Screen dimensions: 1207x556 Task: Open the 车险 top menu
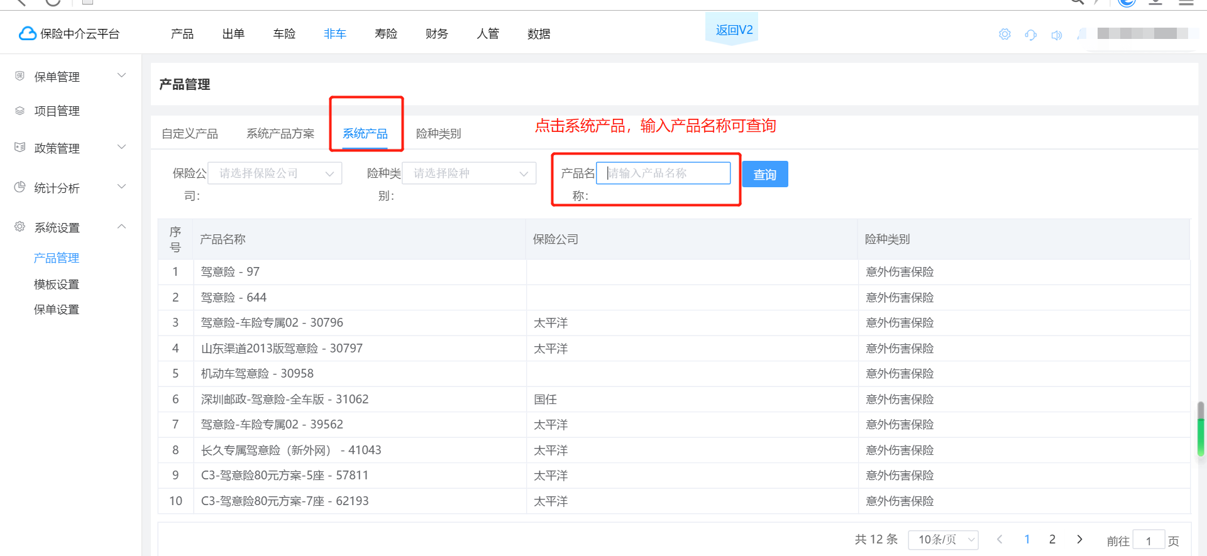(x=284, y=34)
